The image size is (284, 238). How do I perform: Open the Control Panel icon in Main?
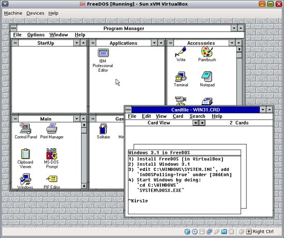(x=25, y=129)
